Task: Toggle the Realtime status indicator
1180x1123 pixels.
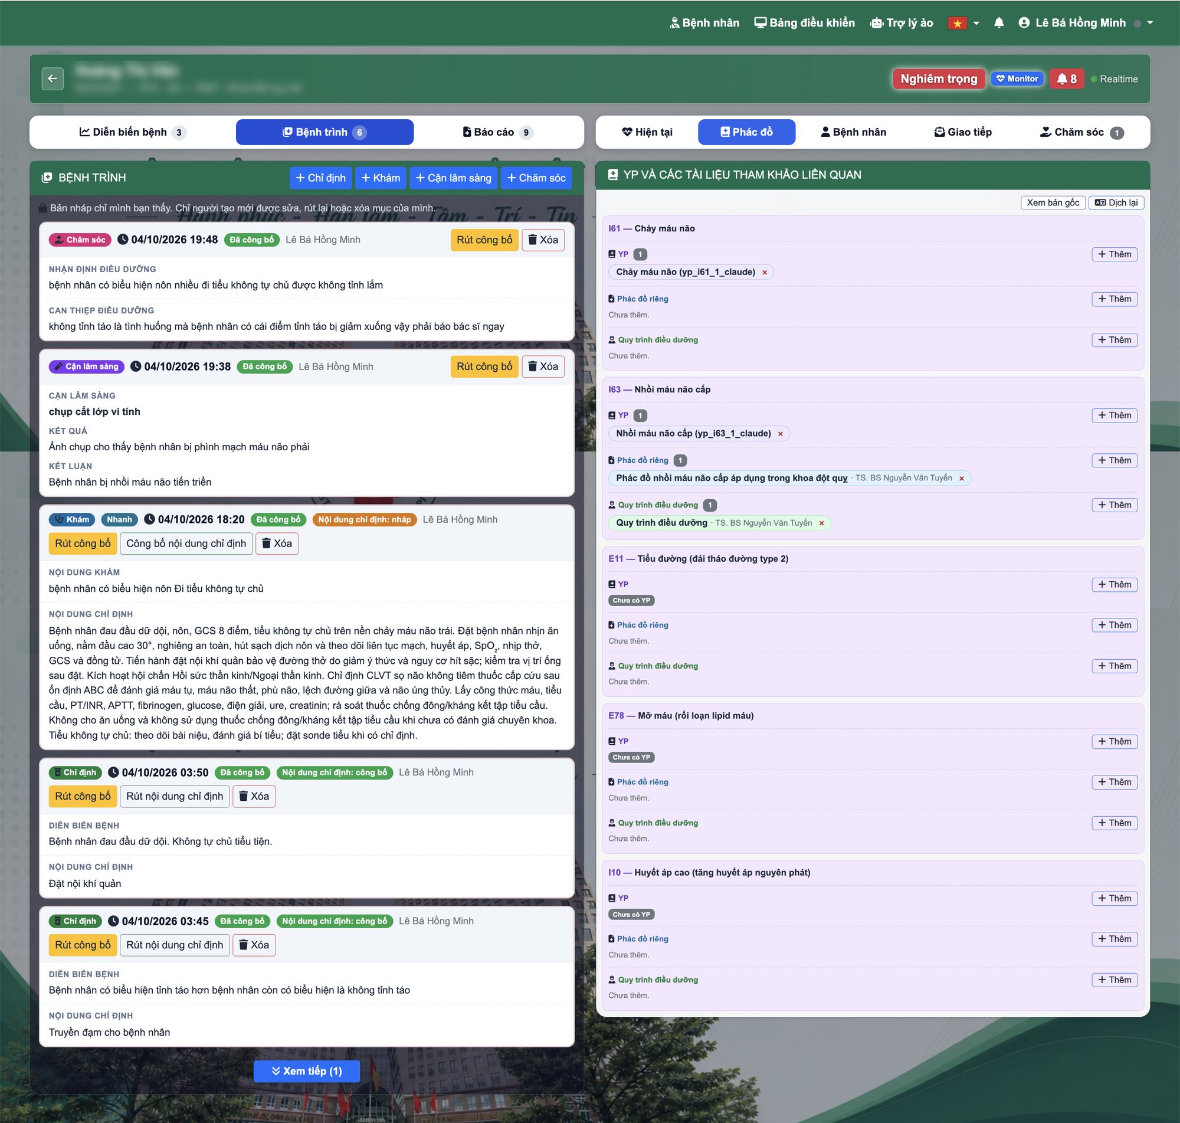Action: click(x=1114, y=79)
